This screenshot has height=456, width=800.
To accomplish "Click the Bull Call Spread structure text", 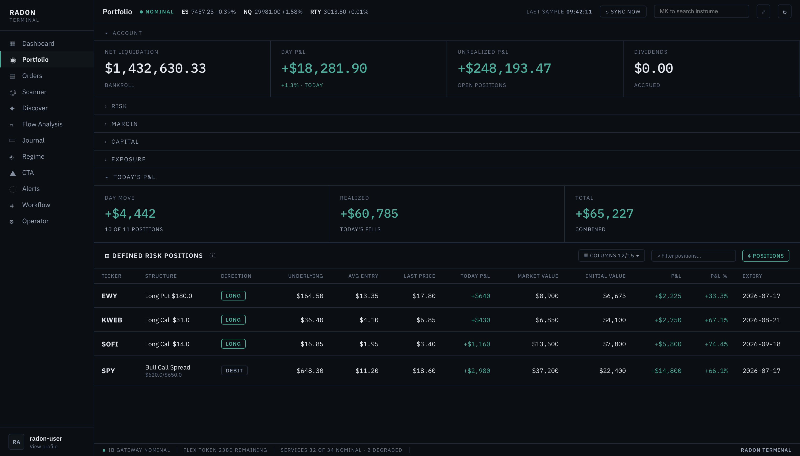I will pyautogui.click(x=167, y=367).
